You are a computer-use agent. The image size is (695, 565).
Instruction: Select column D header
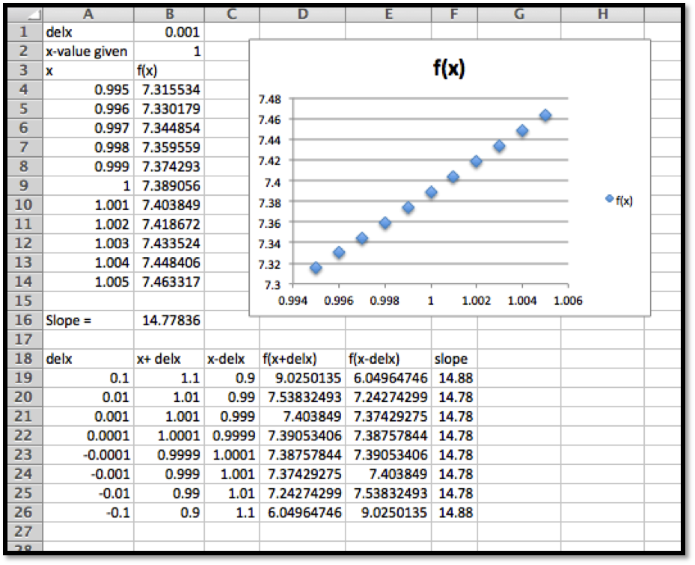[301, 13]
